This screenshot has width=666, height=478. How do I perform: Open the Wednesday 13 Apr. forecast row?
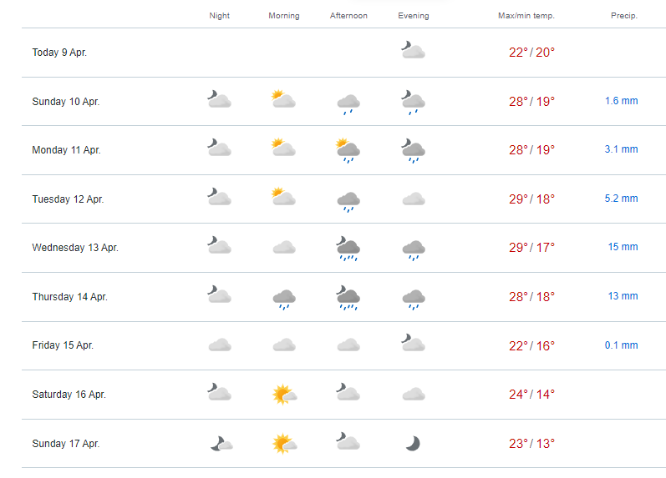tap(343, 248)
